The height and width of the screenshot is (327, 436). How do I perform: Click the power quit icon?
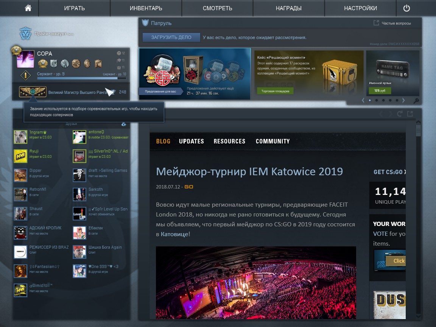point(406,8)
